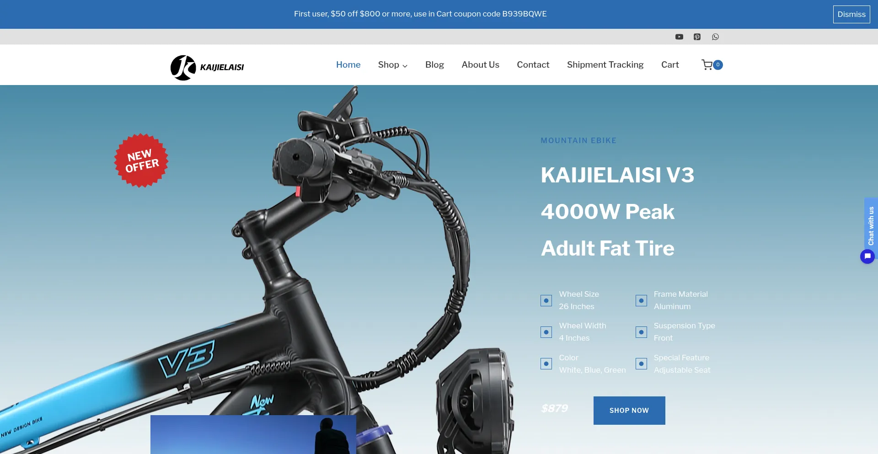Open the Pinterest social link icon
The image size is (878, 454).
click(697, 37)
